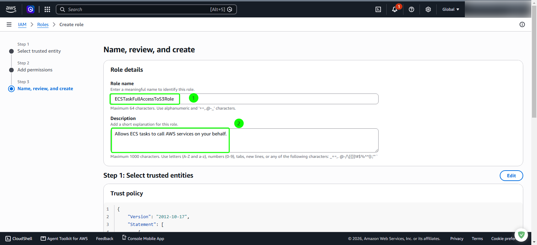537x245 pixels.
Task: Launch CloudShell from the top bar icon
Action: pos(378,9)
